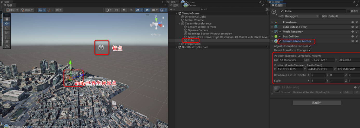Collapse the CesiumGeoreference node
This screenshot has height=128, width=360.
[x=180, y=24]
